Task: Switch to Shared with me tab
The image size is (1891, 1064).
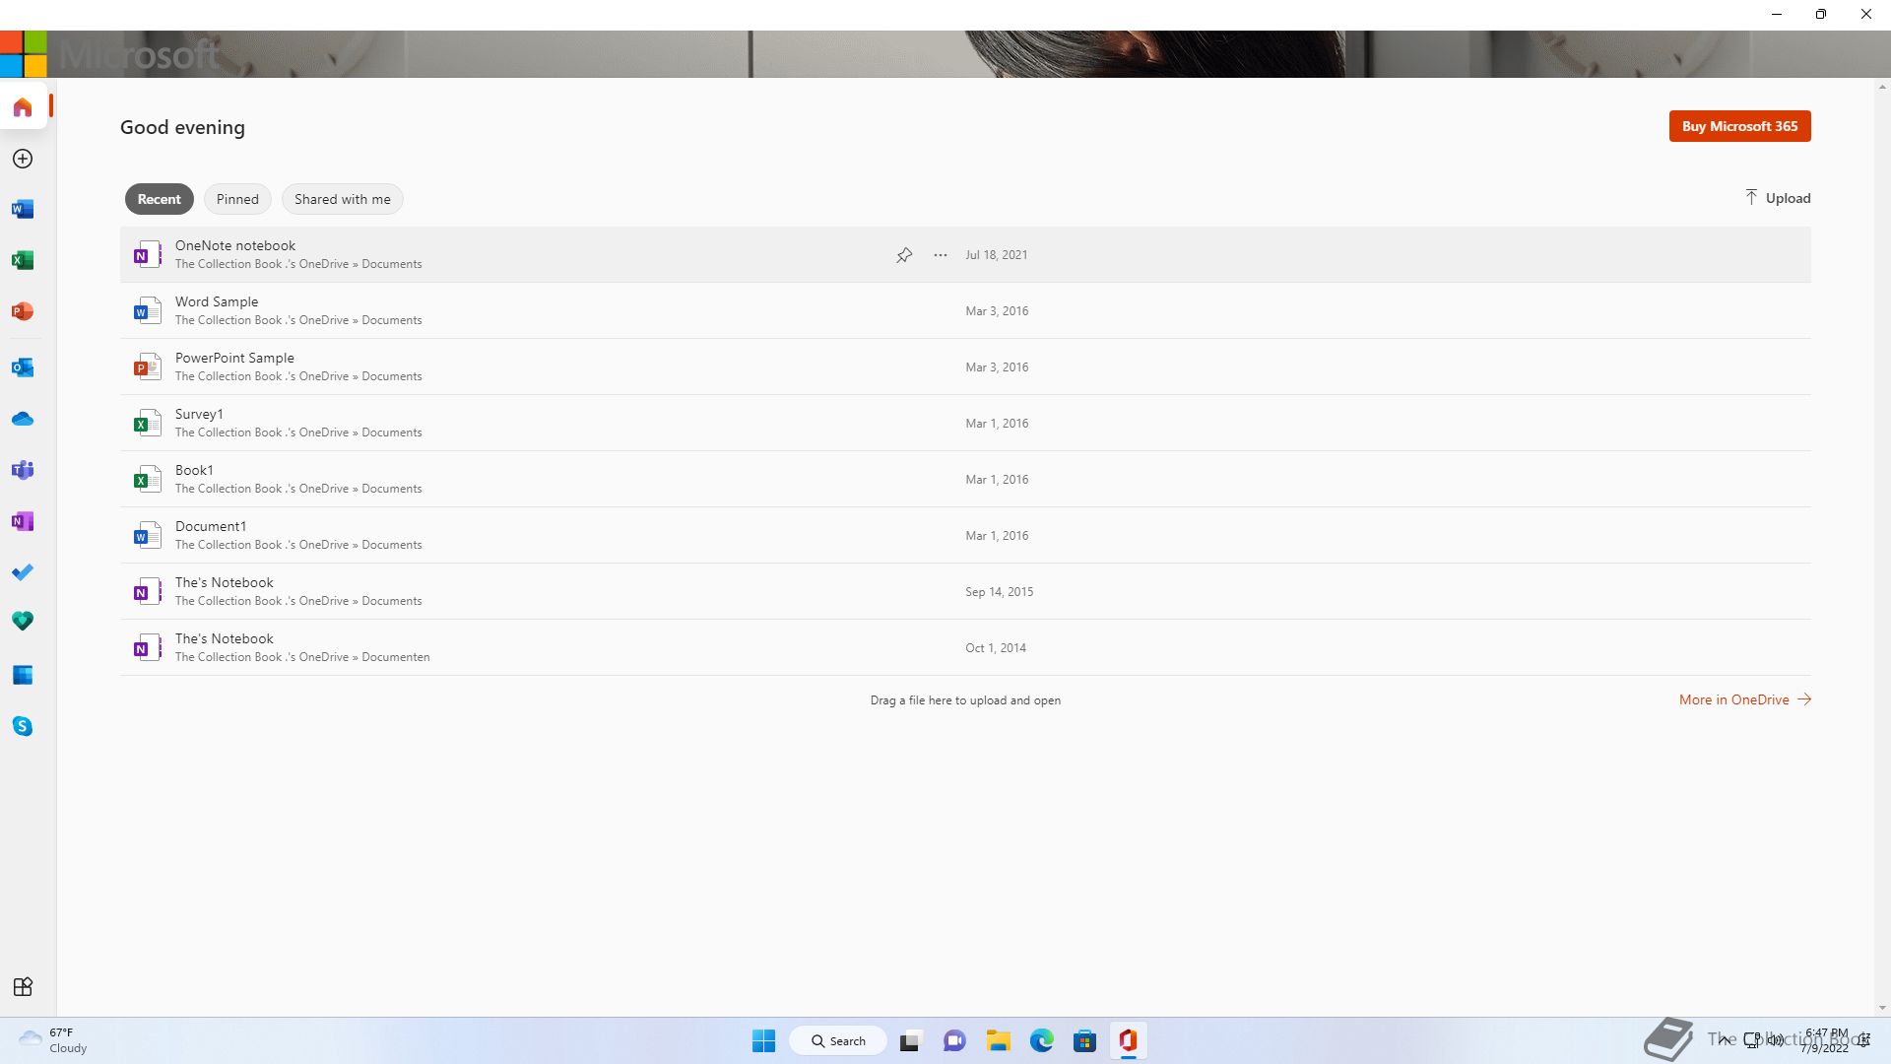Action: [x=343, y=199]
